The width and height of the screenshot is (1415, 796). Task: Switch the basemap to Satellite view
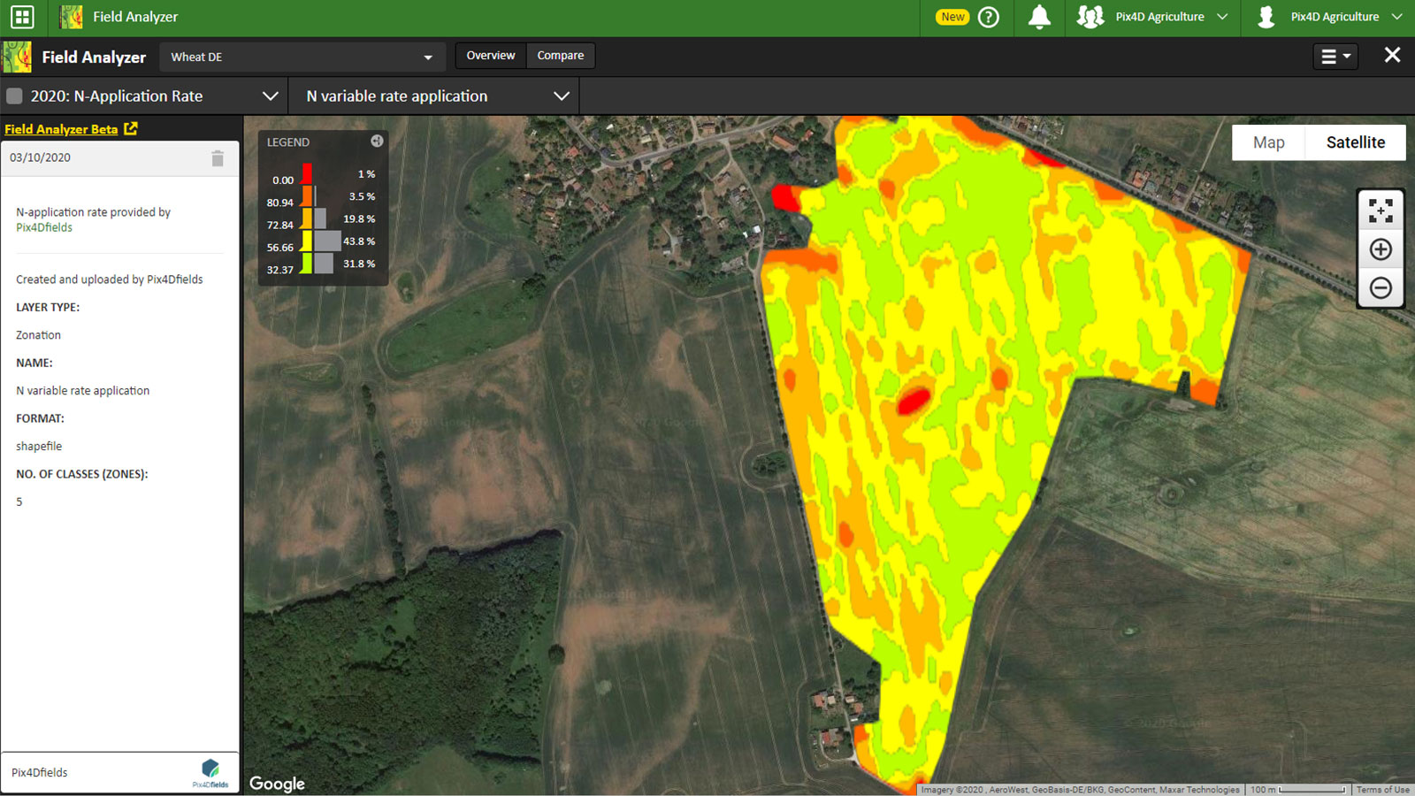[x=1355, y=142]
